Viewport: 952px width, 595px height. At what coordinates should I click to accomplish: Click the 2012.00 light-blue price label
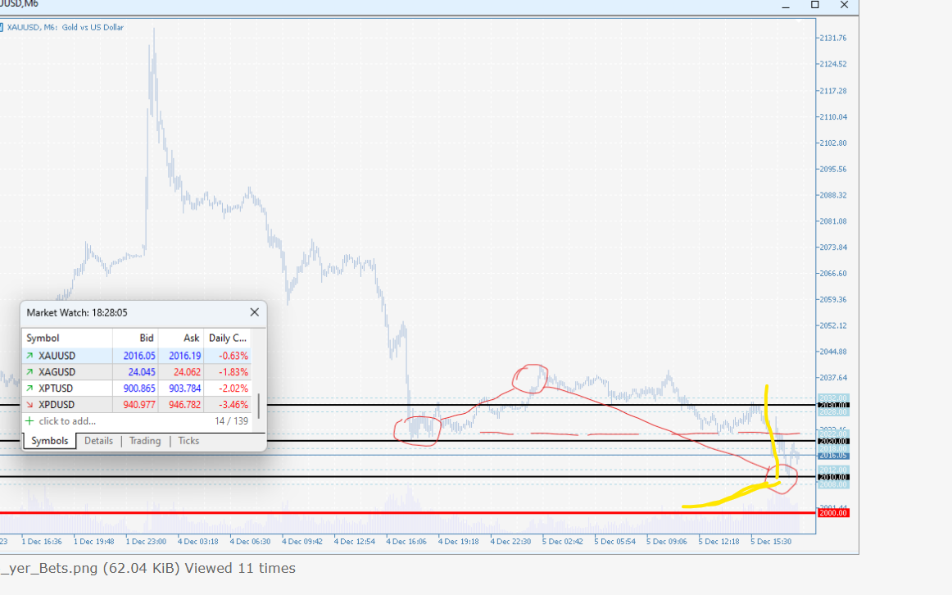[833, 470]
